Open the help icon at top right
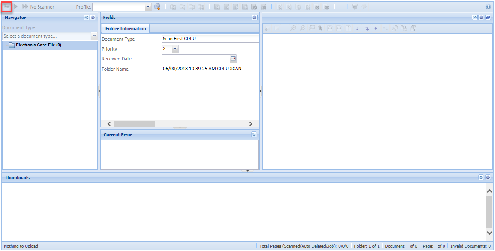Viewport: 495px width, 251px height. [488, 7]
